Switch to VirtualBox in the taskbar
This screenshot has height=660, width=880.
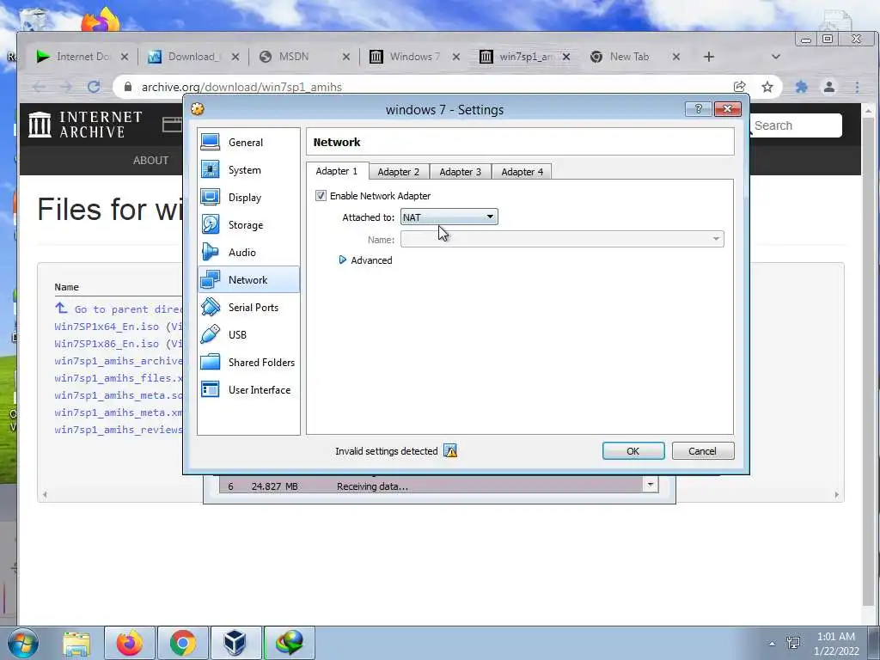coord(235,643)
